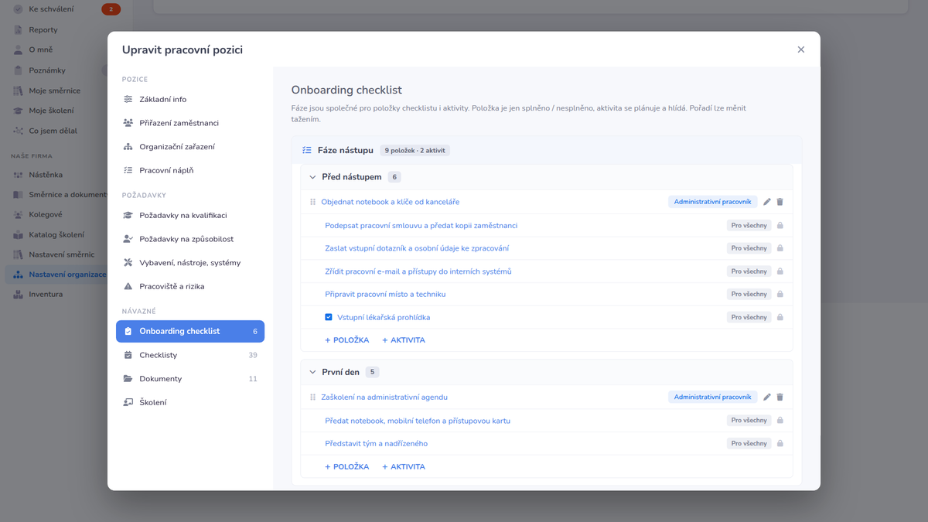
Task: Click the Vybavení, nástroje, systémy tools icon
Action: pos(128,263)
